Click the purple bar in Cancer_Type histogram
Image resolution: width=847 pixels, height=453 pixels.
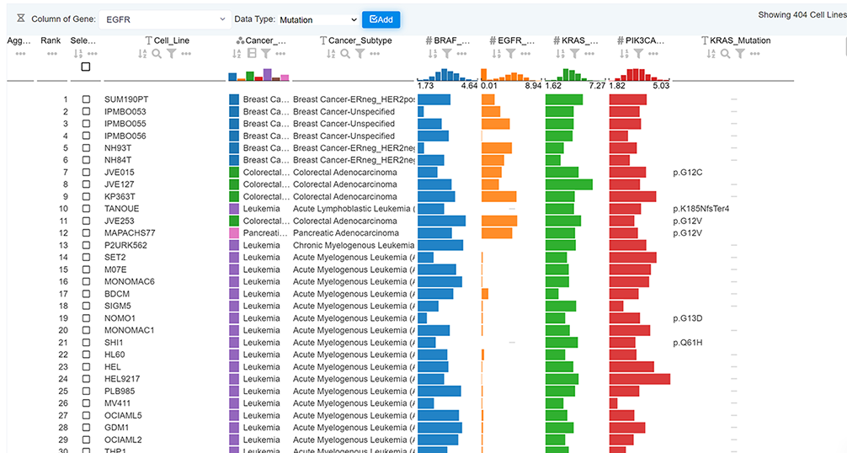tap(267, 75)
